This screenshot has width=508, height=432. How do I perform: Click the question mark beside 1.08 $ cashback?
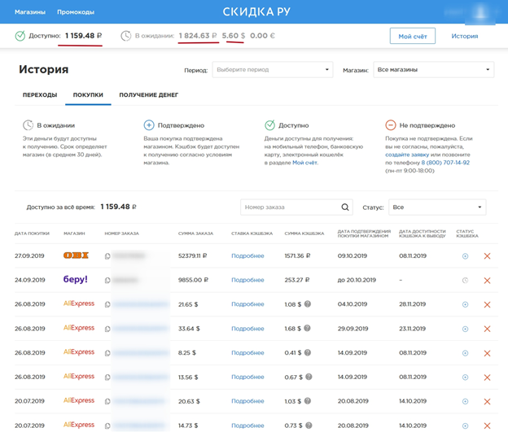coord(308,304)
